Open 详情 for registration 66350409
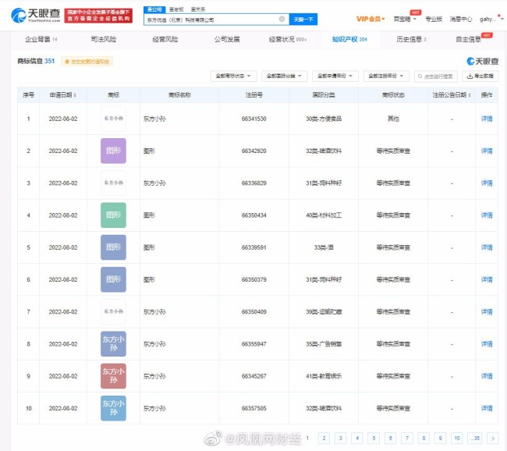 coord(487,312)
